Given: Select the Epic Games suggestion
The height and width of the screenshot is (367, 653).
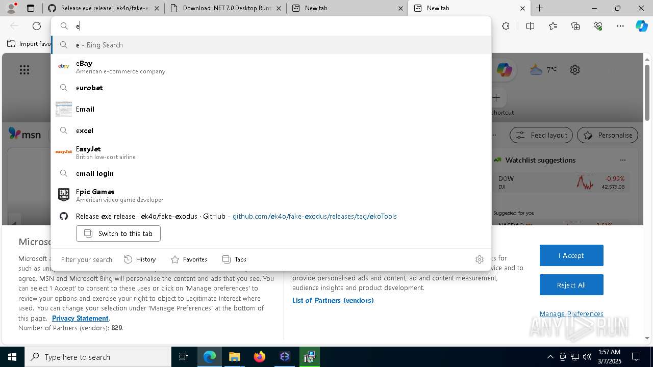Looking at the screenshot, I should tap(271, 195).
